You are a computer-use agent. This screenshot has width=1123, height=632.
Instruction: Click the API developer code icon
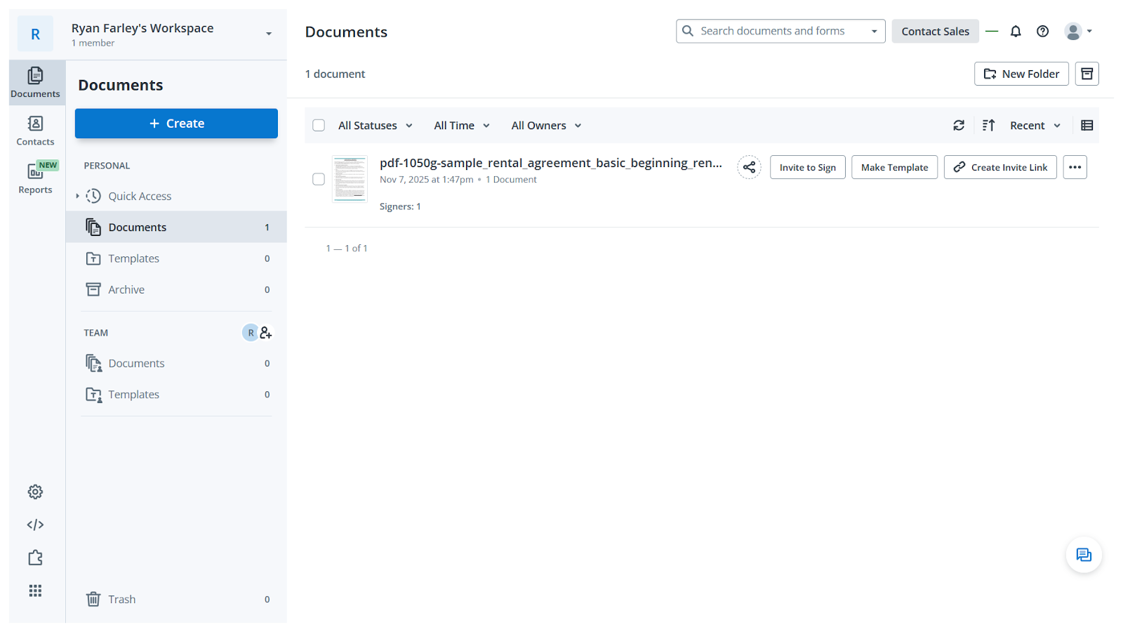pyautogui.click(x=35, y=524)
